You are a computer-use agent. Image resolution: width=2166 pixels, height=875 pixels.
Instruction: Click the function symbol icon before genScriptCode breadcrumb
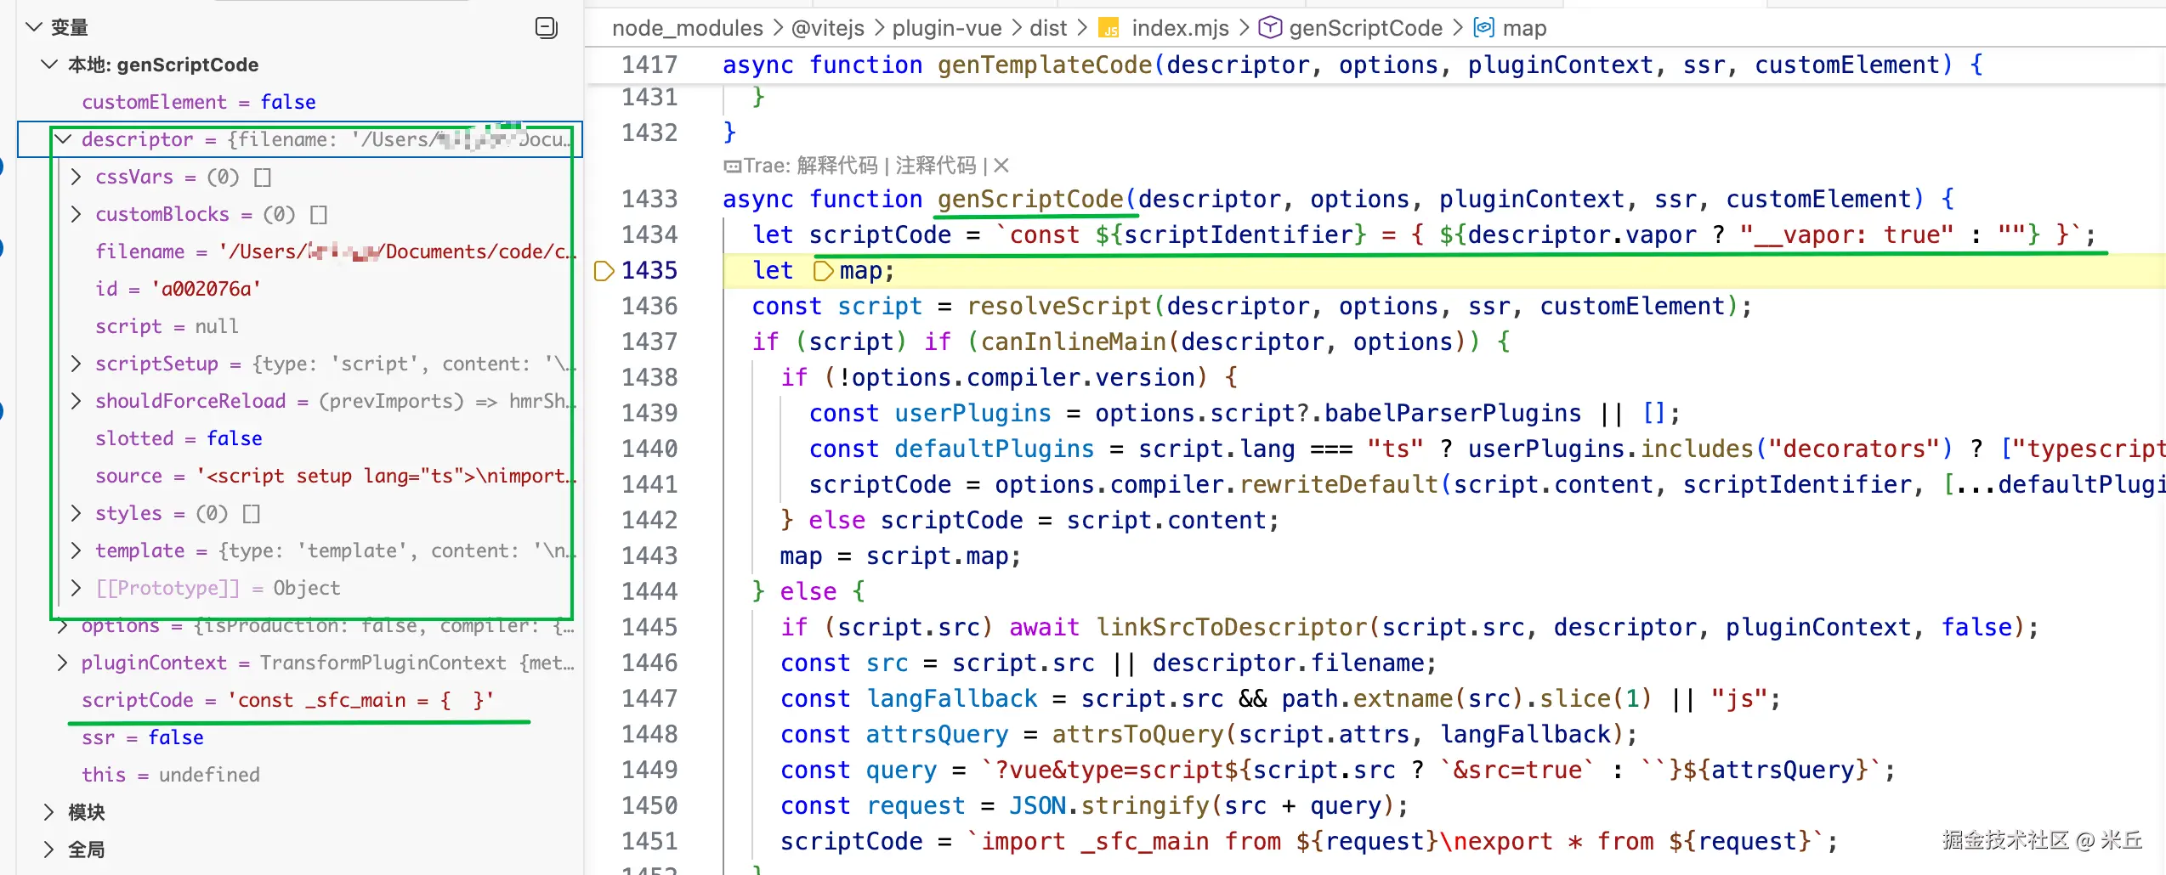(1269, 28)
